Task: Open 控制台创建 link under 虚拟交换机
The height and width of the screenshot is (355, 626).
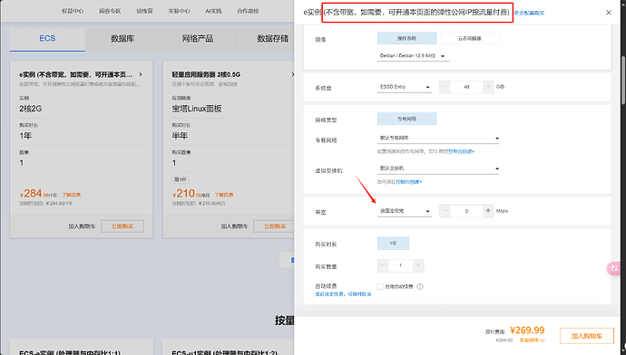Action: (408, 182)
